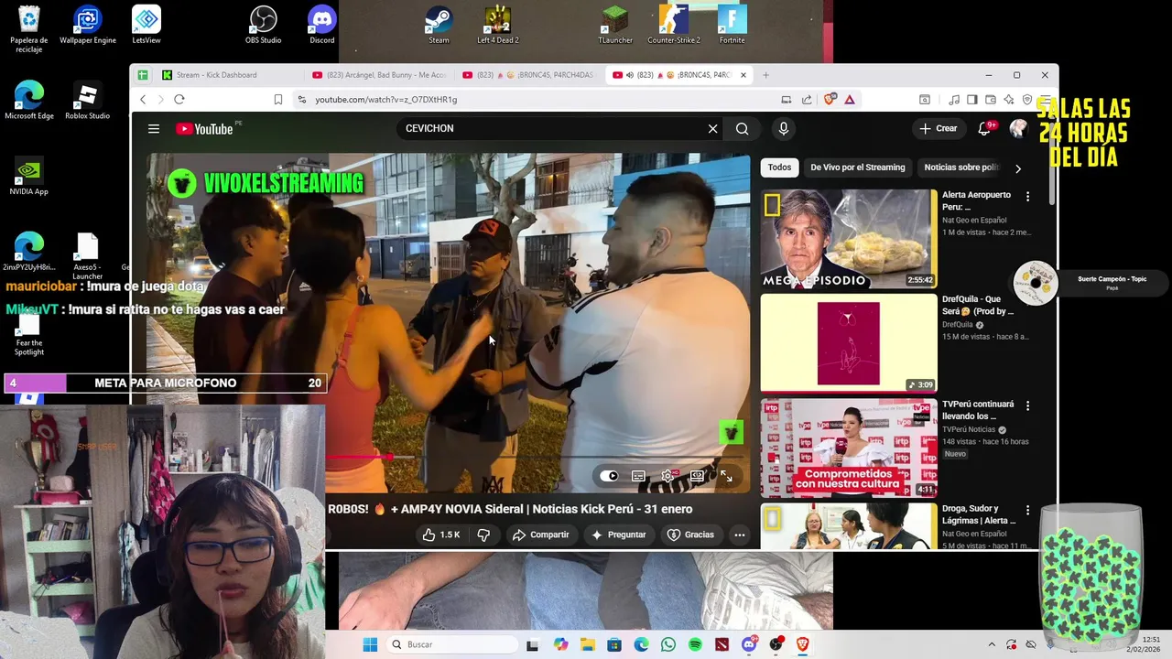Screen dimensions: 1172x659
Task: Reload the current page
Action: tap(179, 99)
